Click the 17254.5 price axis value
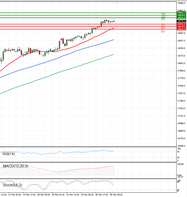187x197 pixels. pyautogui.click(x=181, y=108)
